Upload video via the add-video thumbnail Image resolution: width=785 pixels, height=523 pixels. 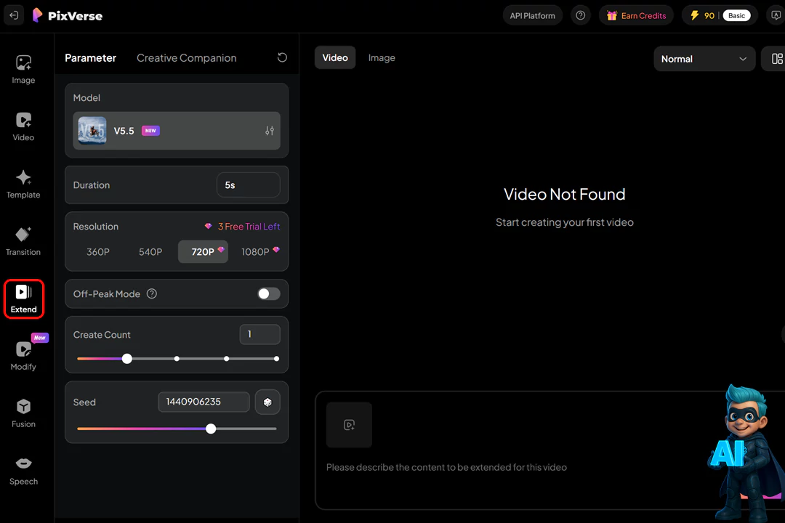pyautogui.click(x=349, y=425)
